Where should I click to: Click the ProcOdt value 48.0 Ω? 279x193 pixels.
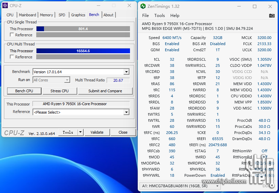pyautogui.click(x=264, y=120)
